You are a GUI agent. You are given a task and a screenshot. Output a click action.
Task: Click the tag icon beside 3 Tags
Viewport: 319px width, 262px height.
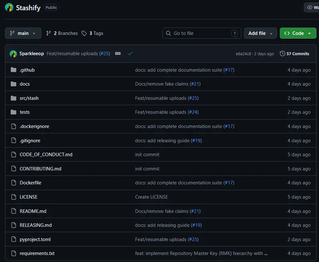[x=84, y=33]
